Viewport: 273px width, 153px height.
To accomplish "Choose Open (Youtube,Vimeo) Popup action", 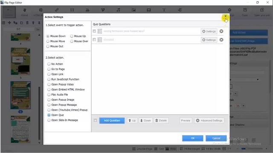I will click(x=49, y=110).
